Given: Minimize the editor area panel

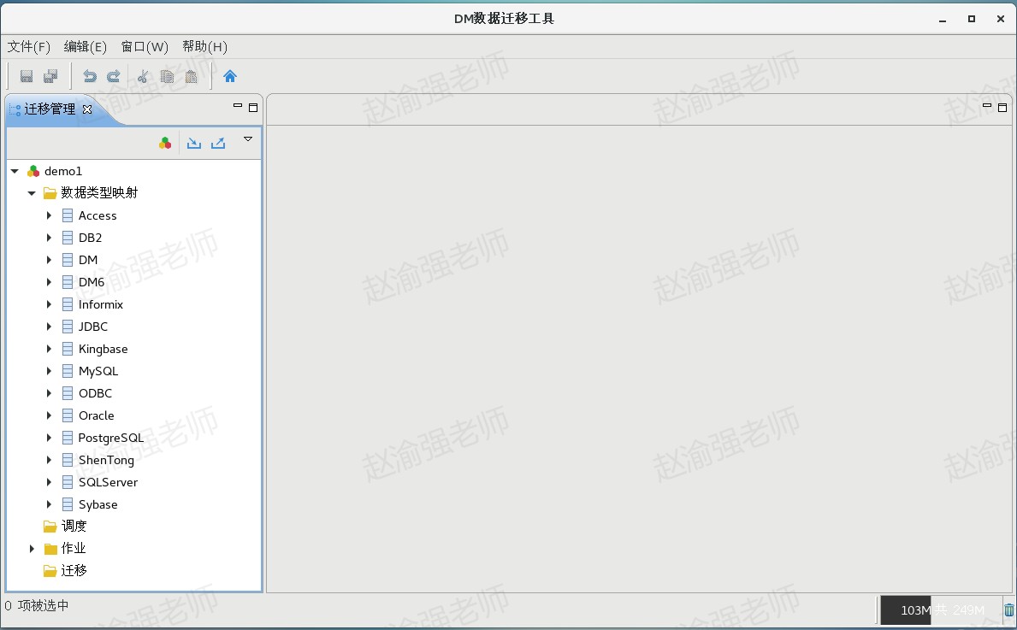Looking at the screenshot, I should [986, 106].
